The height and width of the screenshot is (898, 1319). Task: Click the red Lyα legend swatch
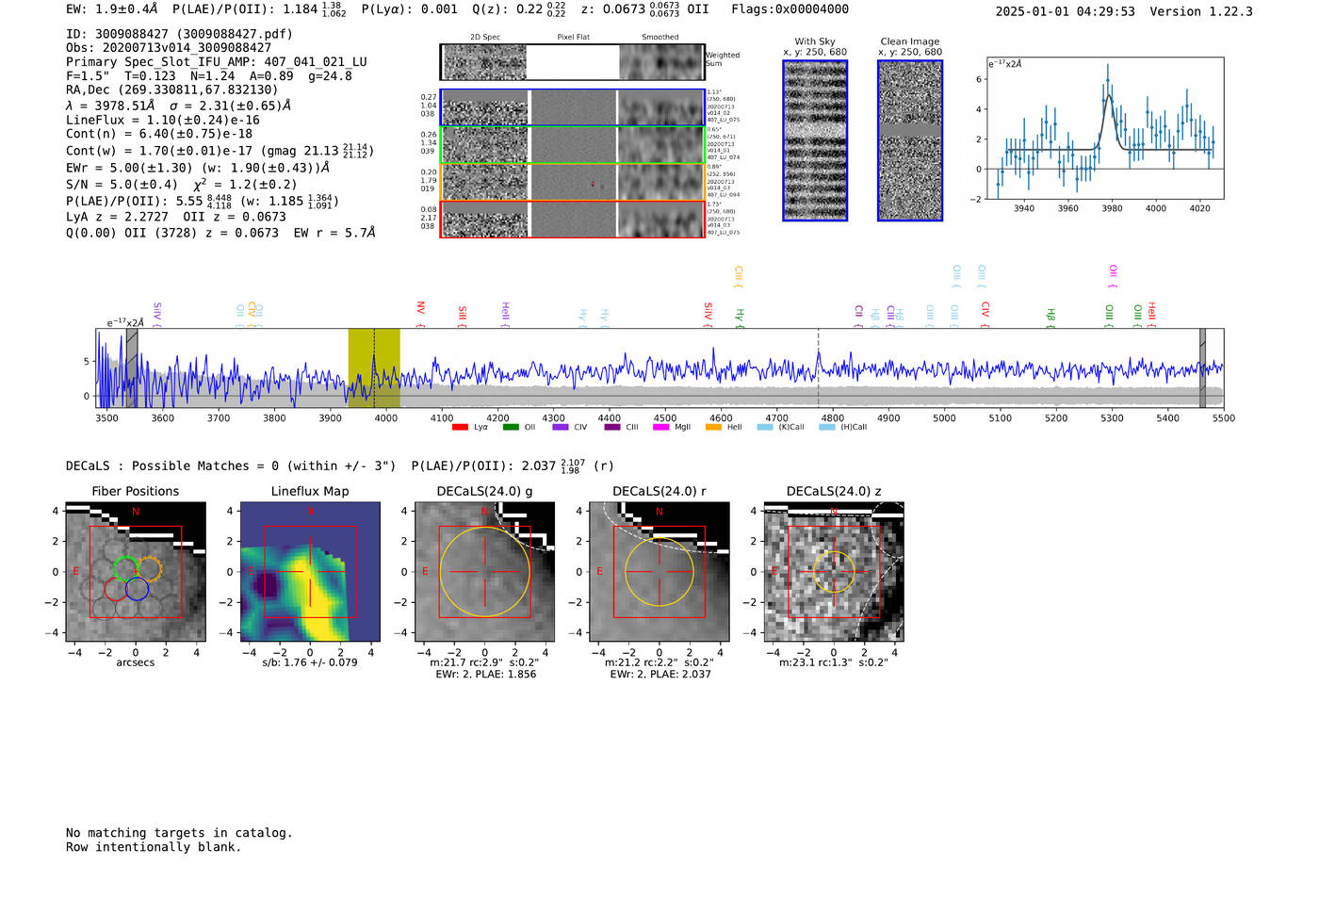click(460, 427)
